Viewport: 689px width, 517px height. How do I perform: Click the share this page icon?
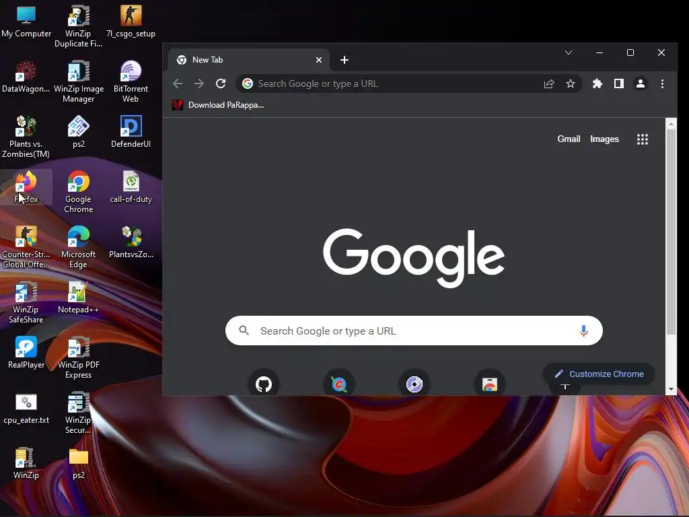pos(549,83)
